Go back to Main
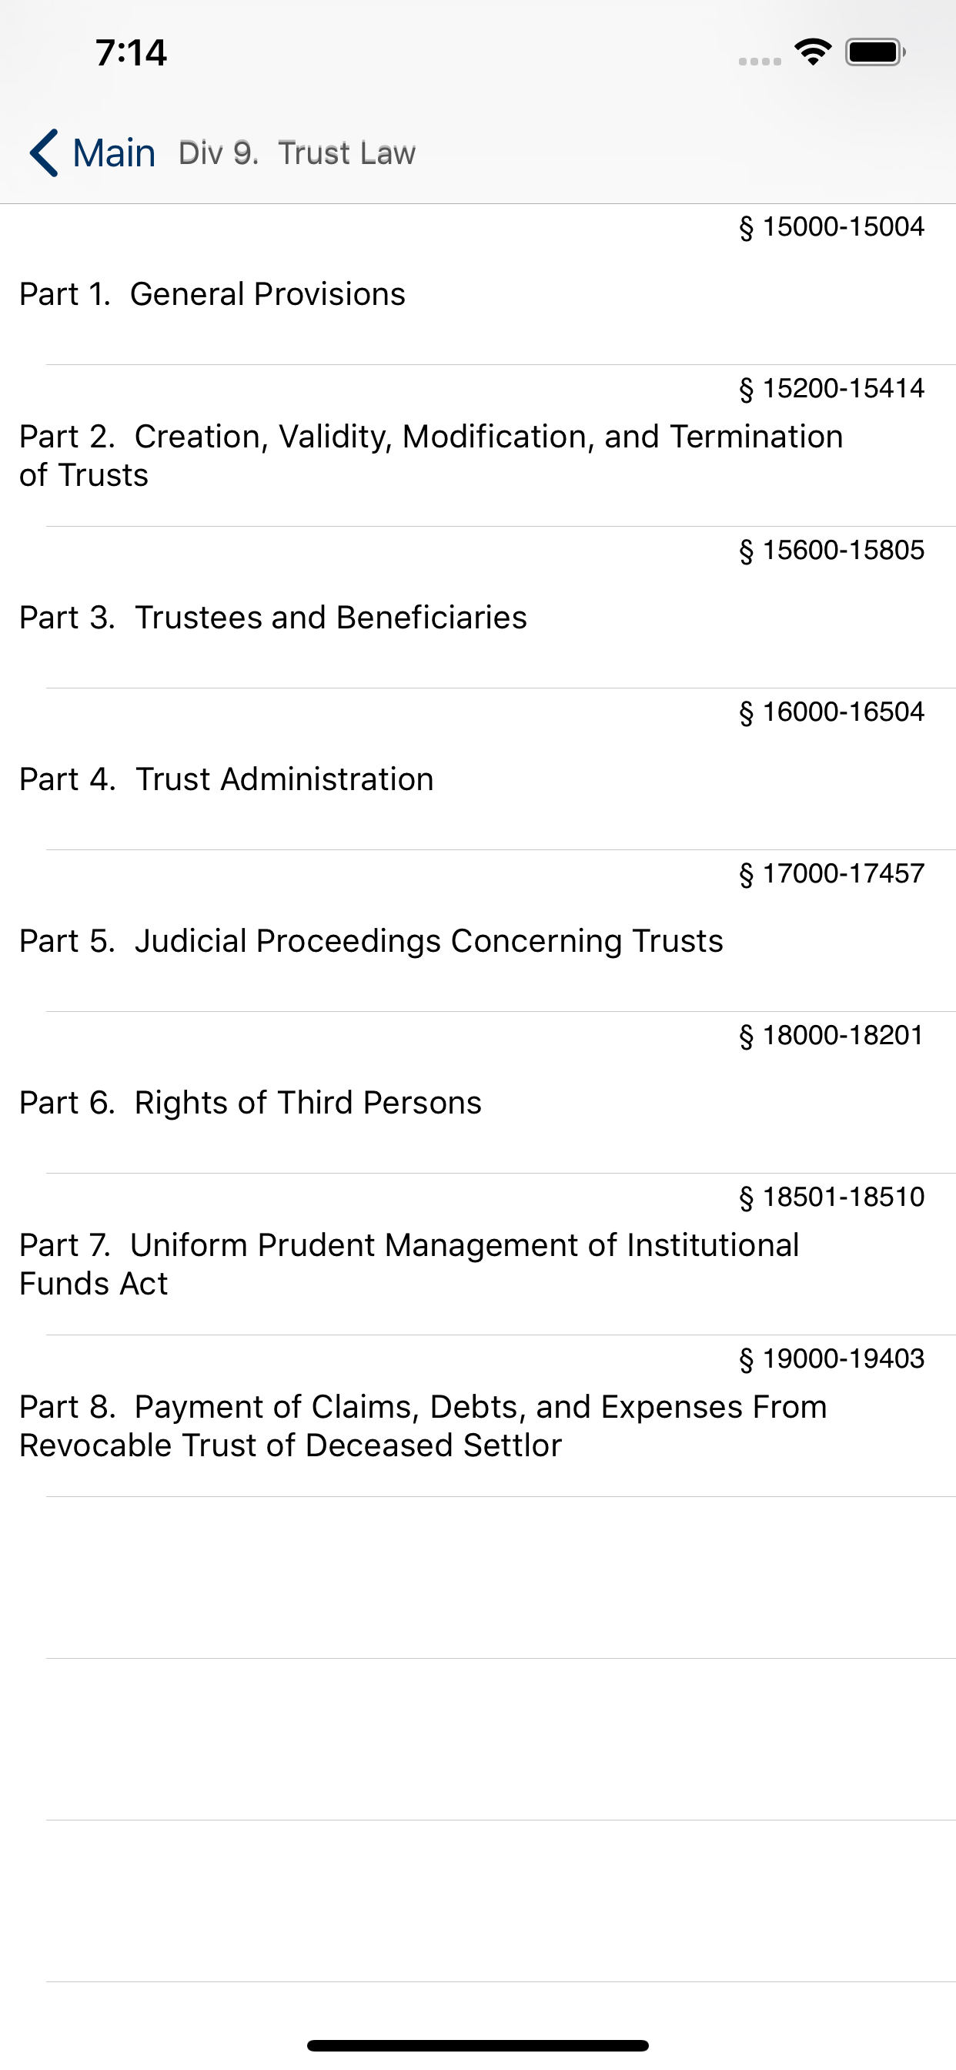Viewport: 956px width, 2070px height. (114, 152)
